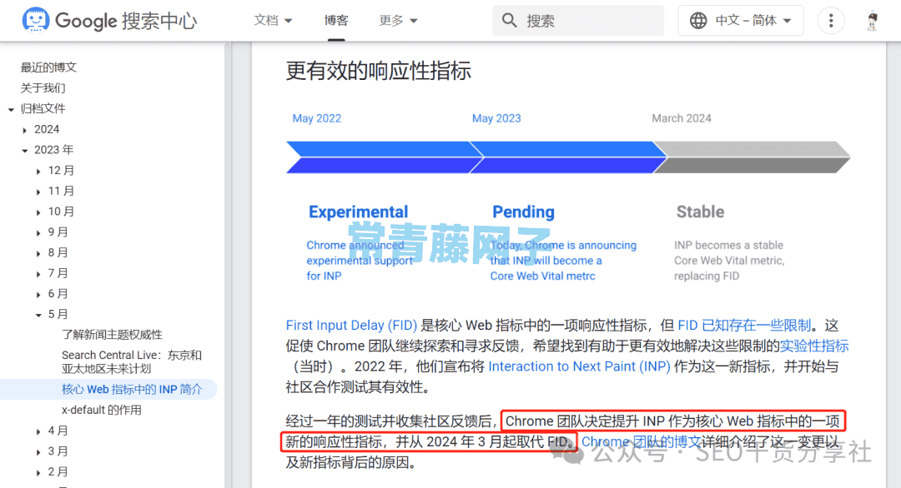
Task: Open the user account avatar
Action: tap(873, 21)
